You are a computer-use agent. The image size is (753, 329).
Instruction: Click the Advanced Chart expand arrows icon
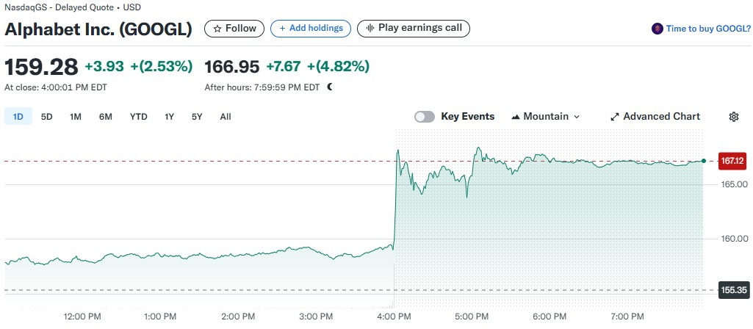[x=615, y=117]
